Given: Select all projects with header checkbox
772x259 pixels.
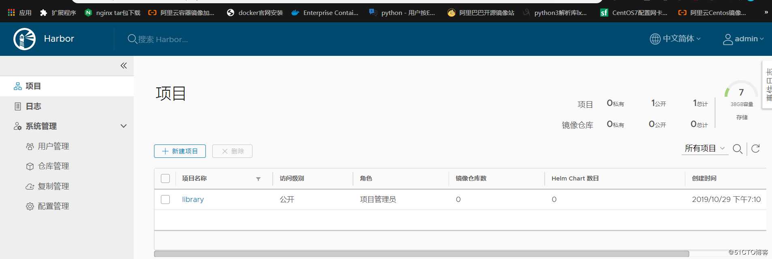Looking at the screenshot, I should (165, 178).
